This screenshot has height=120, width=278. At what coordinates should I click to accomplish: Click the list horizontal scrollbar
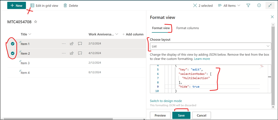(x=58, y=119)
